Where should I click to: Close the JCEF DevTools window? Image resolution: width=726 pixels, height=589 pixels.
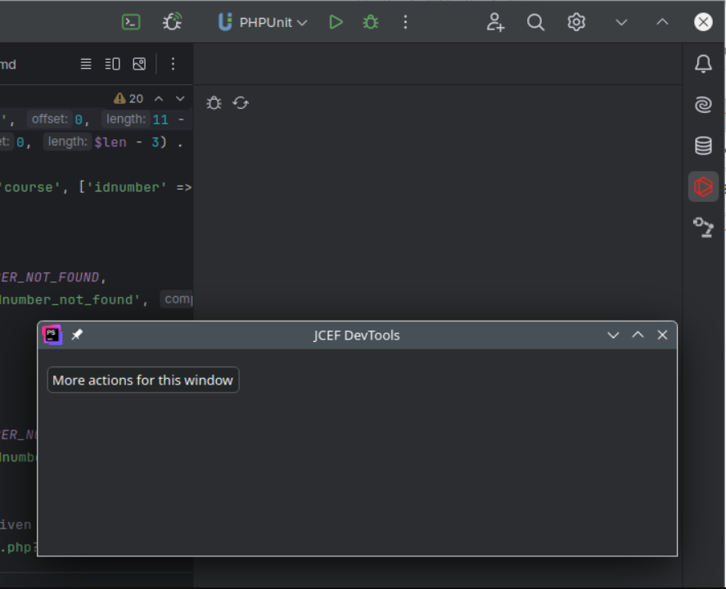coord(663,335)
